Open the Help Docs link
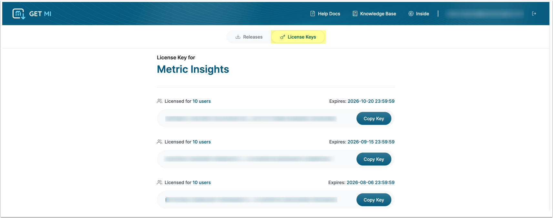The image size is (553, 218). (329, 14)
